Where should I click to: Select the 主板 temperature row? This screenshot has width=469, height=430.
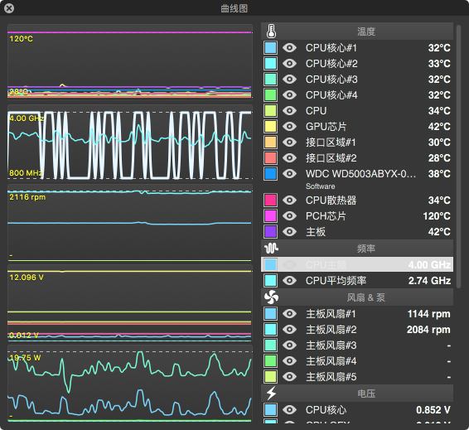tap(357, 231)
